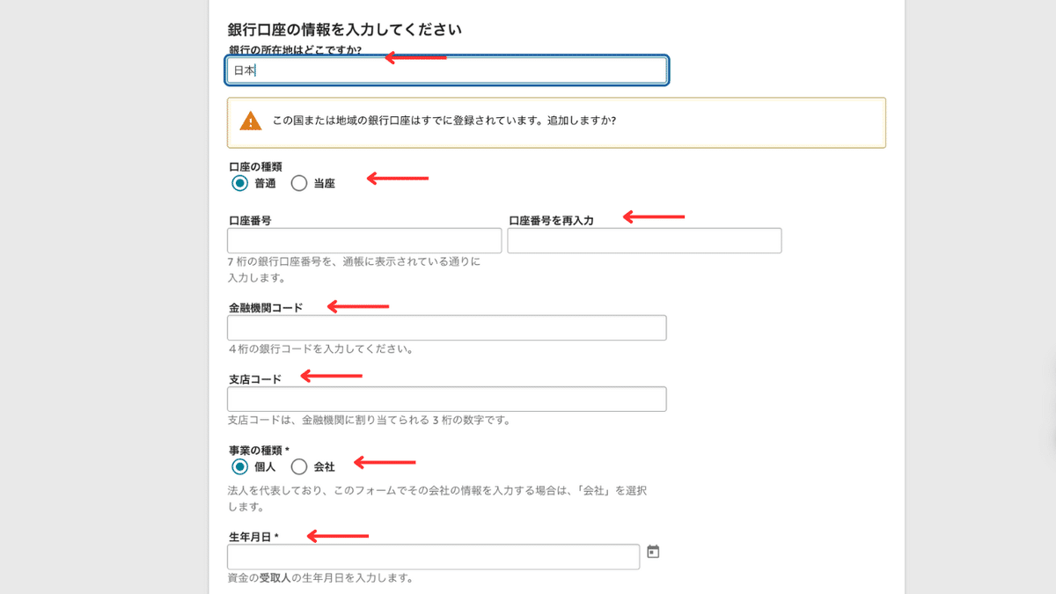Select the 会社 business type radio button
The width and height of the screenshot is (1056, 594).
point(299,467)
